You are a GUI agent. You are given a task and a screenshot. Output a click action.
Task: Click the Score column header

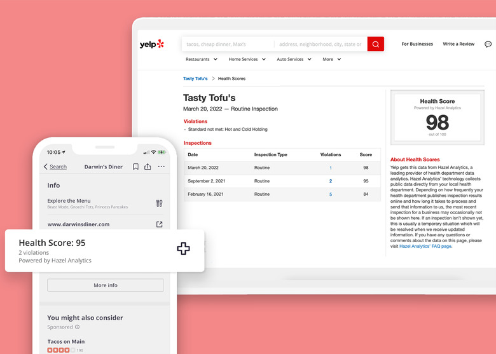(366, 154)
